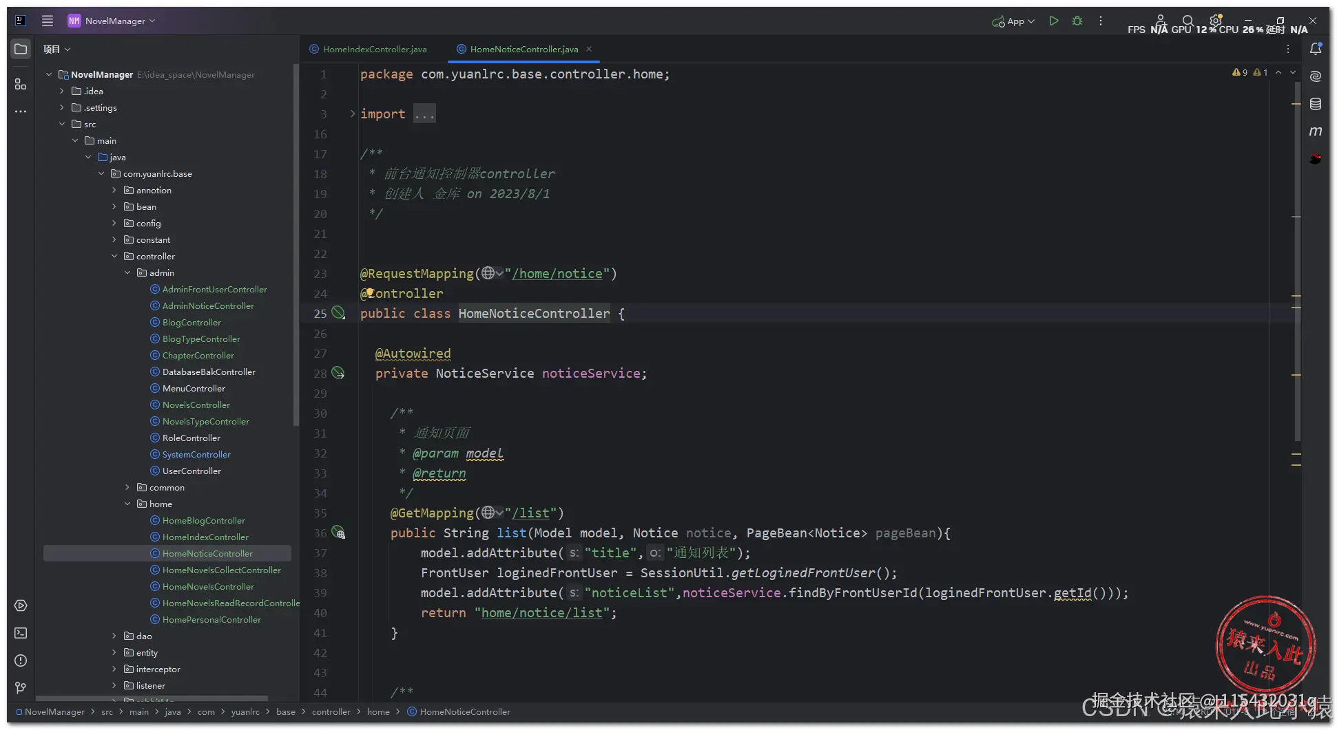Open the hamburger main menu

coord(48,21)
